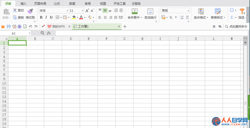250x128 pixels.
Task: Click the increase decimal places icon
Action: click(182, 17)
